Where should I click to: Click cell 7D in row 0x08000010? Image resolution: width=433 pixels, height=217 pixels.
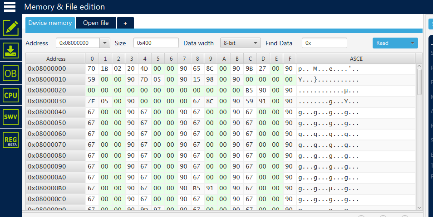[144, 80]
